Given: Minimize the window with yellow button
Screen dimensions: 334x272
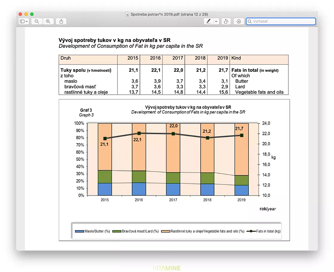Looking at the screenshot, I should [26, 14].
